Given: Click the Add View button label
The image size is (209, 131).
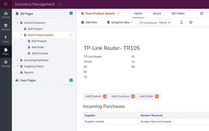Looking at the screenshot, I should (91, 22).
